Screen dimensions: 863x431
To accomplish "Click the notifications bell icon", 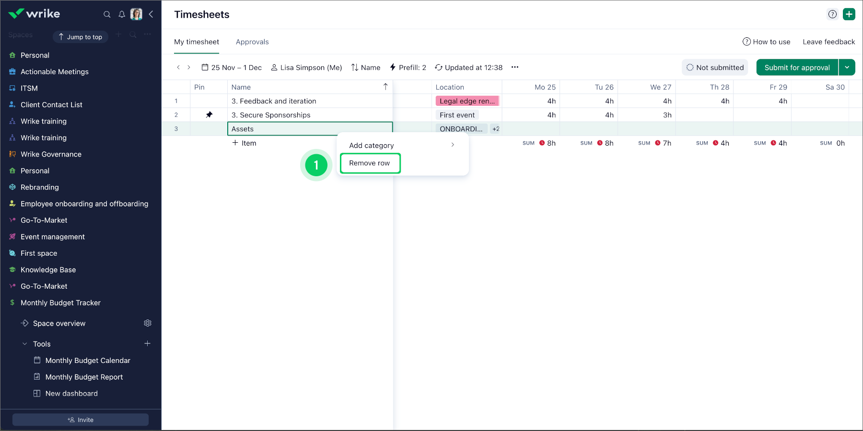I will pos(122,14).
